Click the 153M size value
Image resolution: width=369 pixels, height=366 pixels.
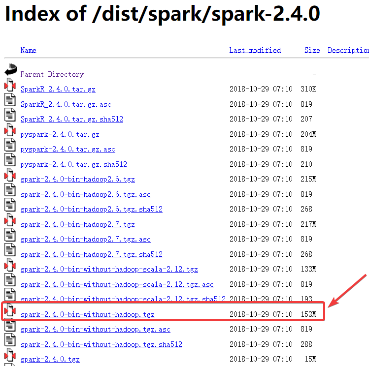point(308,314)
